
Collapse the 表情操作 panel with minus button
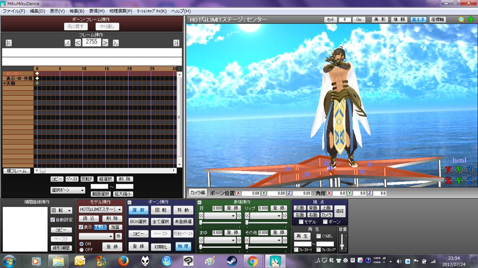[x=199, y=202]
